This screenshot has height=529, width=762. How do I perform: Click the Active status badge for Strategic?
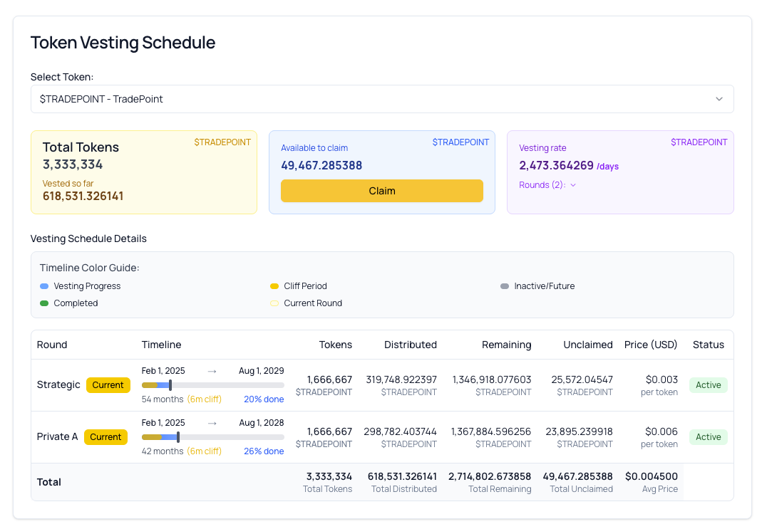[708, 384]
